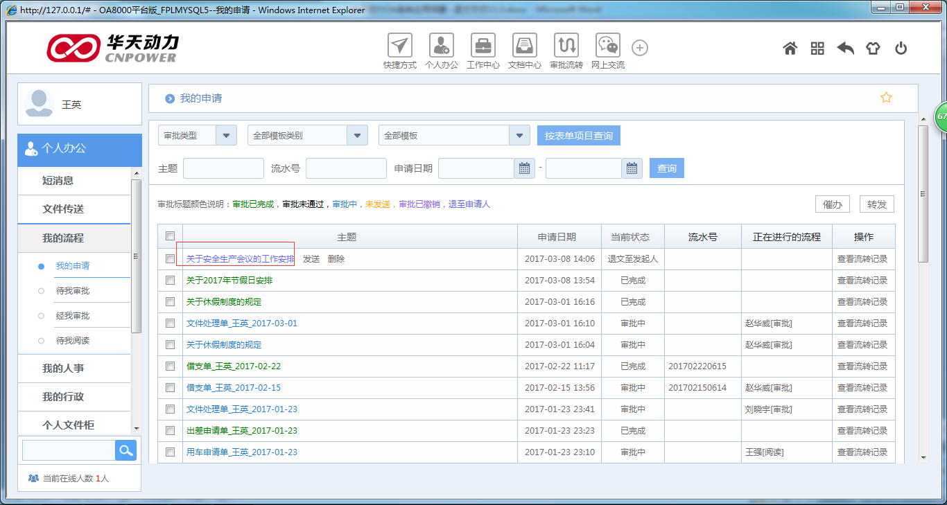Check the box for 借支单_王英_2017-02-22
Viewport: 947px width, 505px height.
point(171,366)
